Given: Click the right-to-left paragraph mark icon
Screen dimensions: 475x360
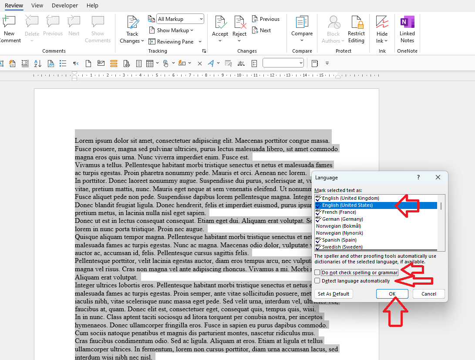Looking at the screenshot, I should 76,63.
